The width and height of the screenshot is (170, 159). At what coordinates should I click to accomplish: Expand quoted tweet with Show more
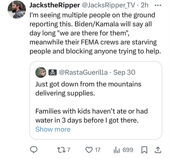click(53, 129)
